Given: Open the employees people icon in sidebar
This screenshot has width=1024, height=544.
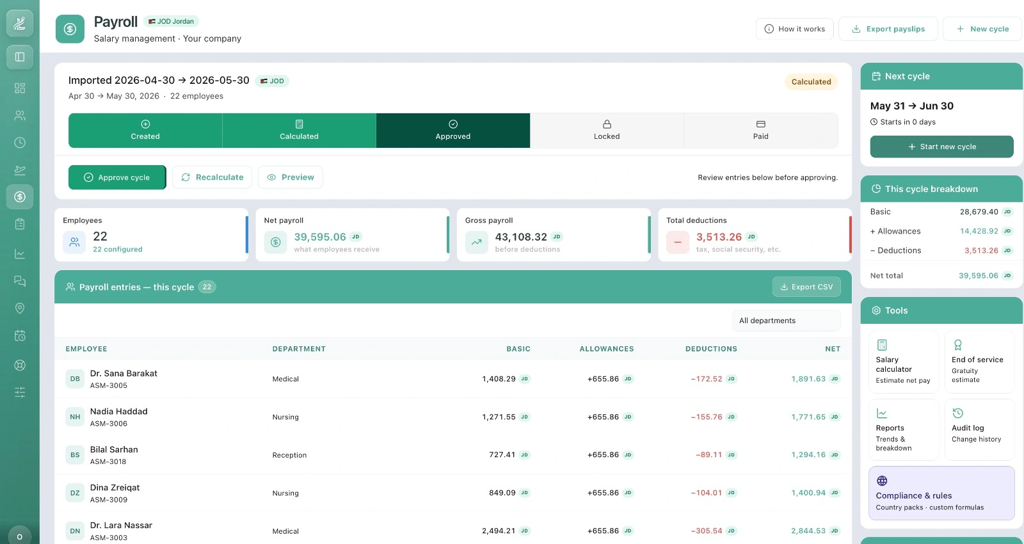Looking at the screenshot, I should (20, 115).
